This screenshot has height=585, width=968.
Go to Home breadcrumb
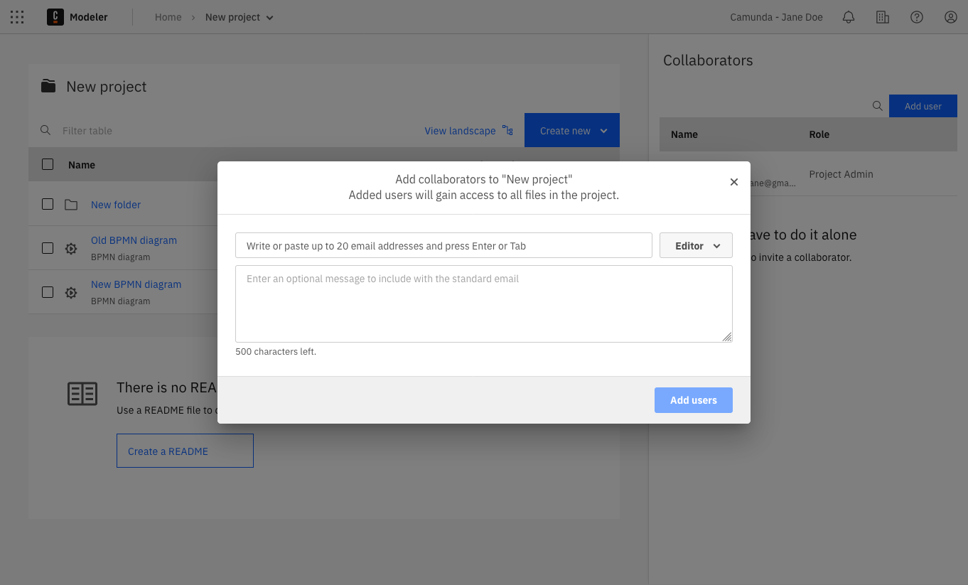pos(168,17)
